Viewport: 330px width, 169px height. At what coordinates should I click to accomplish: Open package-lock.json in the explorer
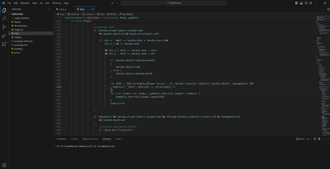coord(31,41)
